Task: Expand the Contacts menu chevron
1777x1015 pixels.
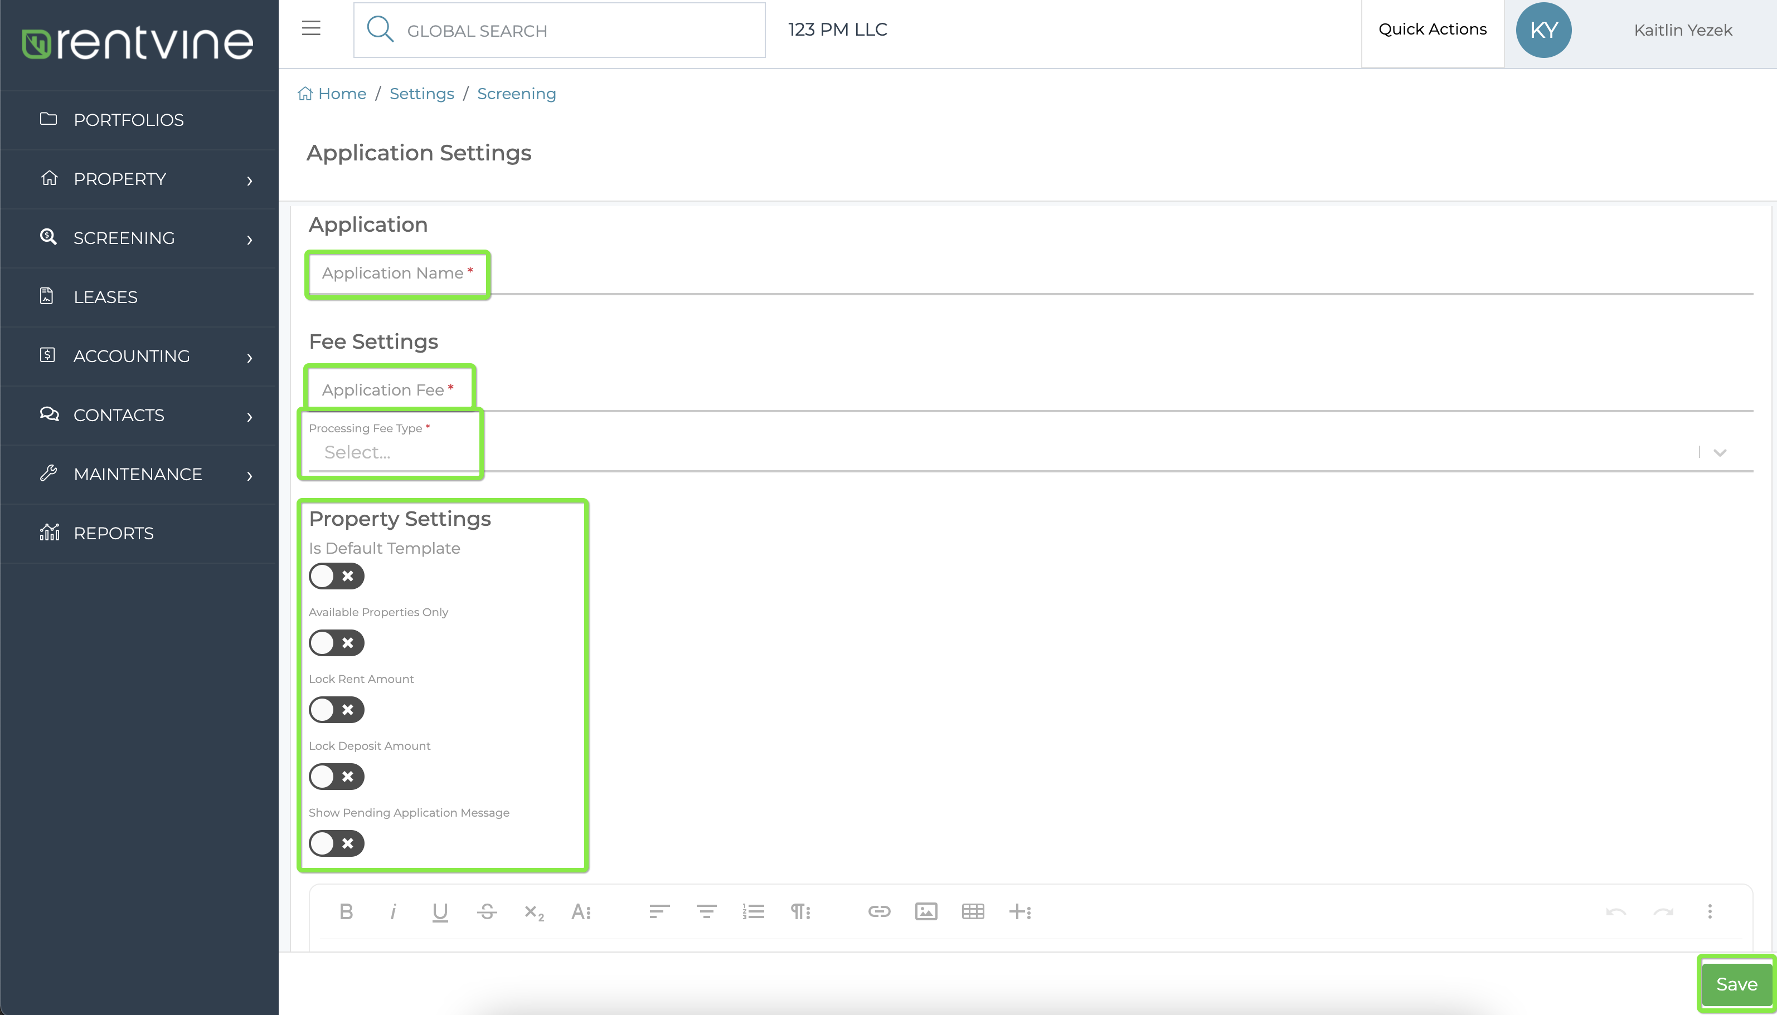Action: click(250, 417)
